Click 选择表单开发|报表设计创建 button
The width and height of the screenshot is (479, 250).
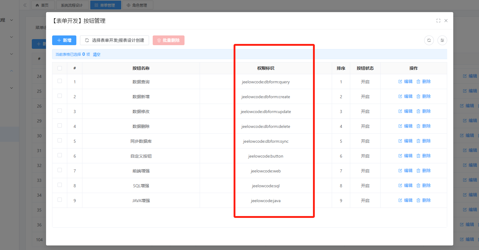click(x=115, y=40)
